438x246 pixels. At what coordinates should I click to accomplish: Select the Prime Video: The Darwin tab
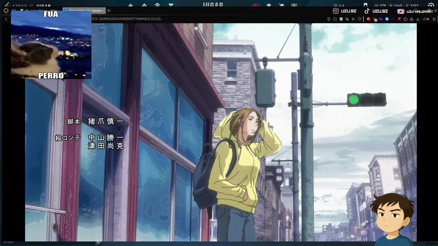click(84, 11)
